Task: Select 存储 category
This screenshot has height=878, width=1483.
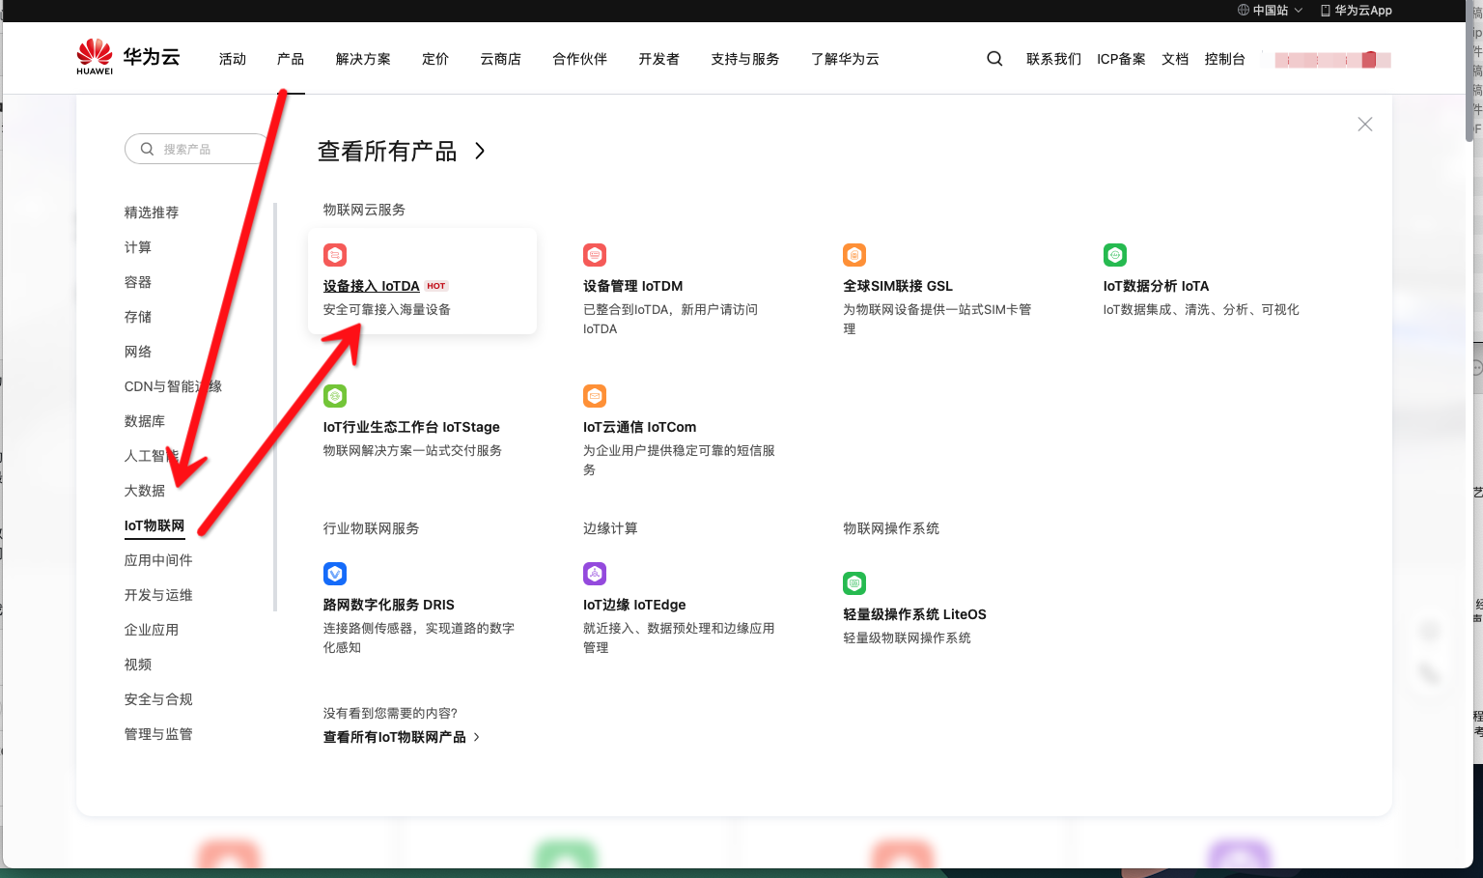Action: coord(138,317)
